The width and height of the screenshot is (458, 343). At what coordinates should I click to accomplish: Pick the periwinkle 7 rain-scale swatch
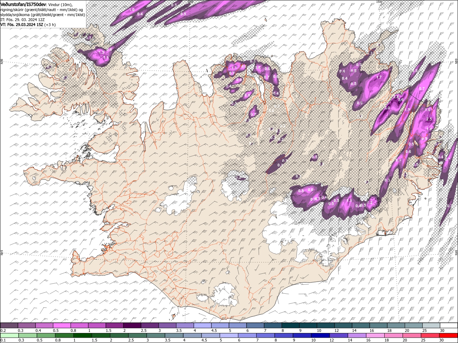point(265,335)
